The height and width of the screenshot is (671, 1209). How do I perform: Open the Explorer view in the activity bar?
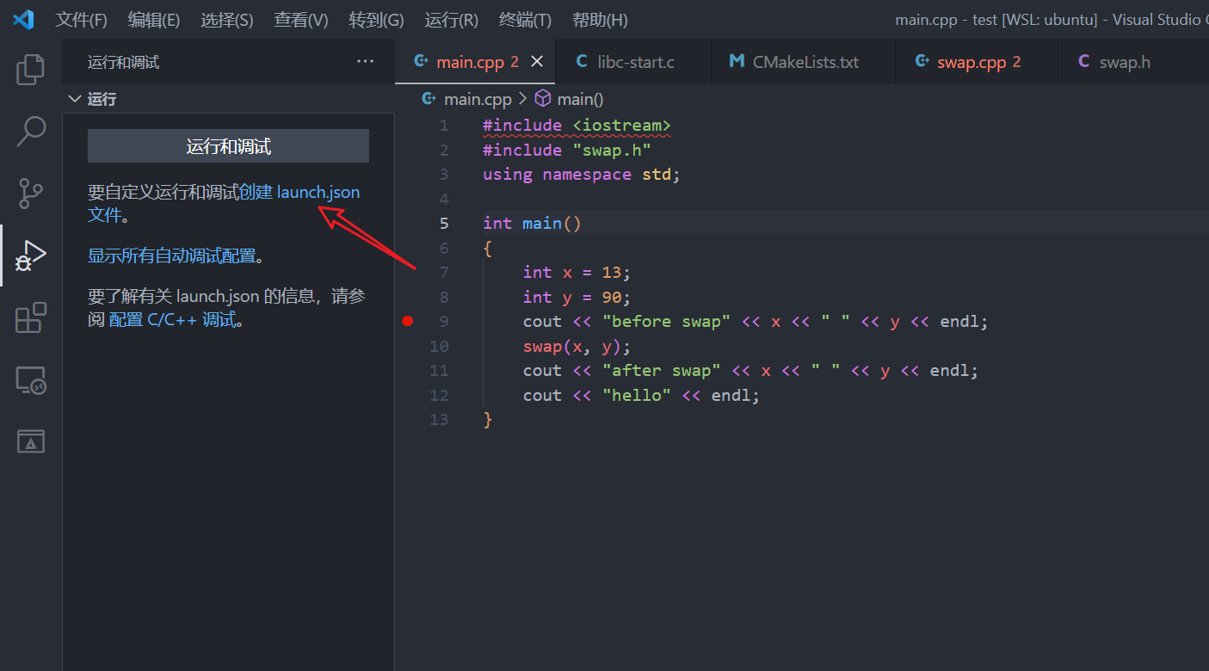pos(30,69)
